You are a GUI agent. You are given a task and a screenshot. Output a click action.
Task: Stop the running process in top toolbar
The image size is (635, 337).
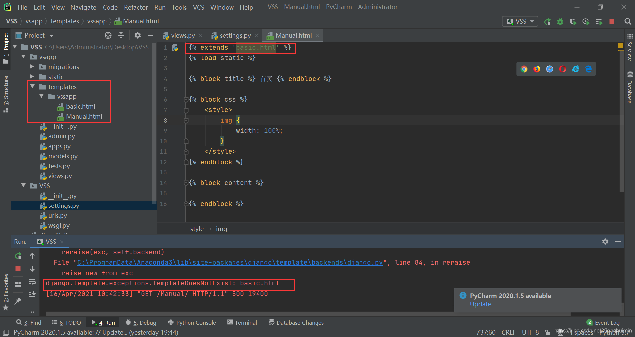click(612, 21)
